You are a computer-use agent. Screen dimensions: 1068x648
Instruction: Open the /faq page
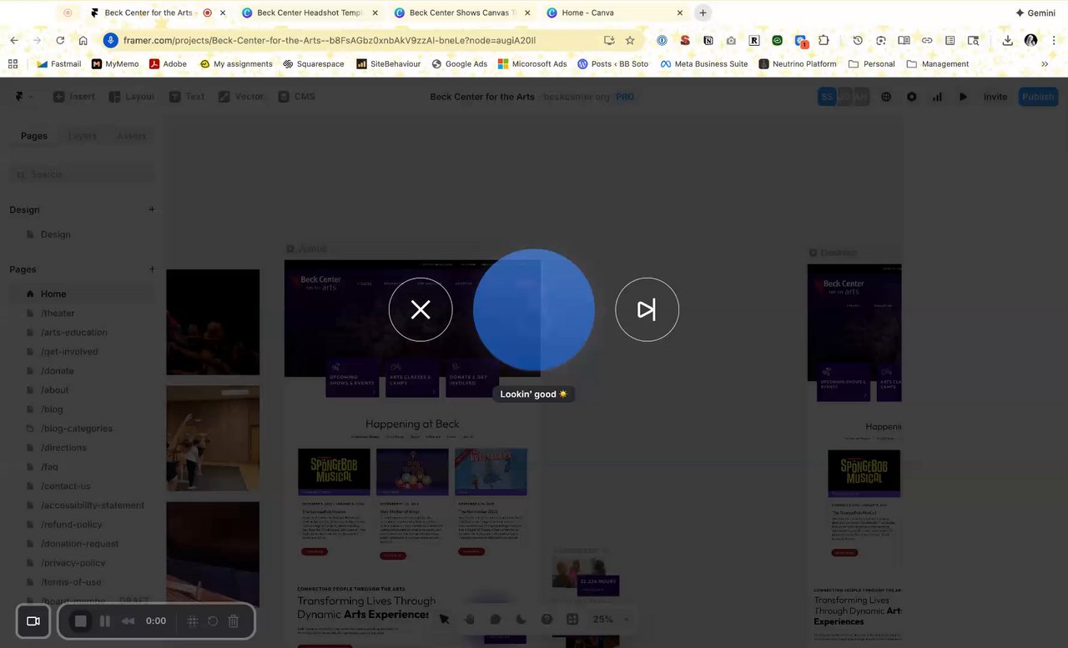click(x=82, y=466)
